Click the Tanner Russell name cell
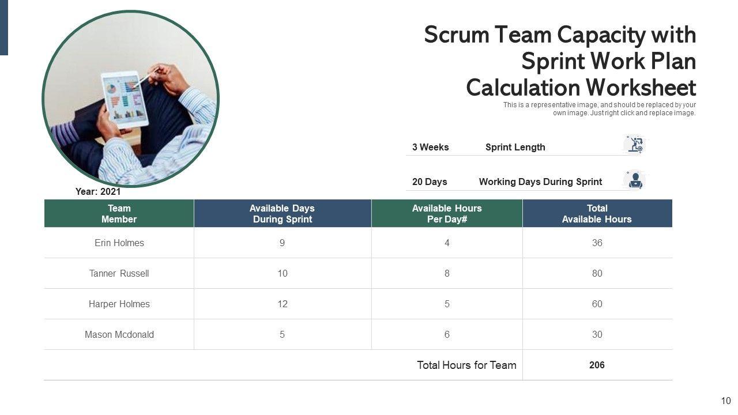738x415 pixels. 119,274
